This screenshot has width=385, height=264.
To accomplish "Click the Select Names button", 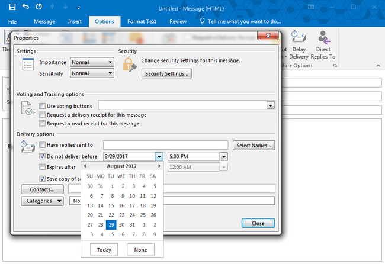I will [254, 145].
